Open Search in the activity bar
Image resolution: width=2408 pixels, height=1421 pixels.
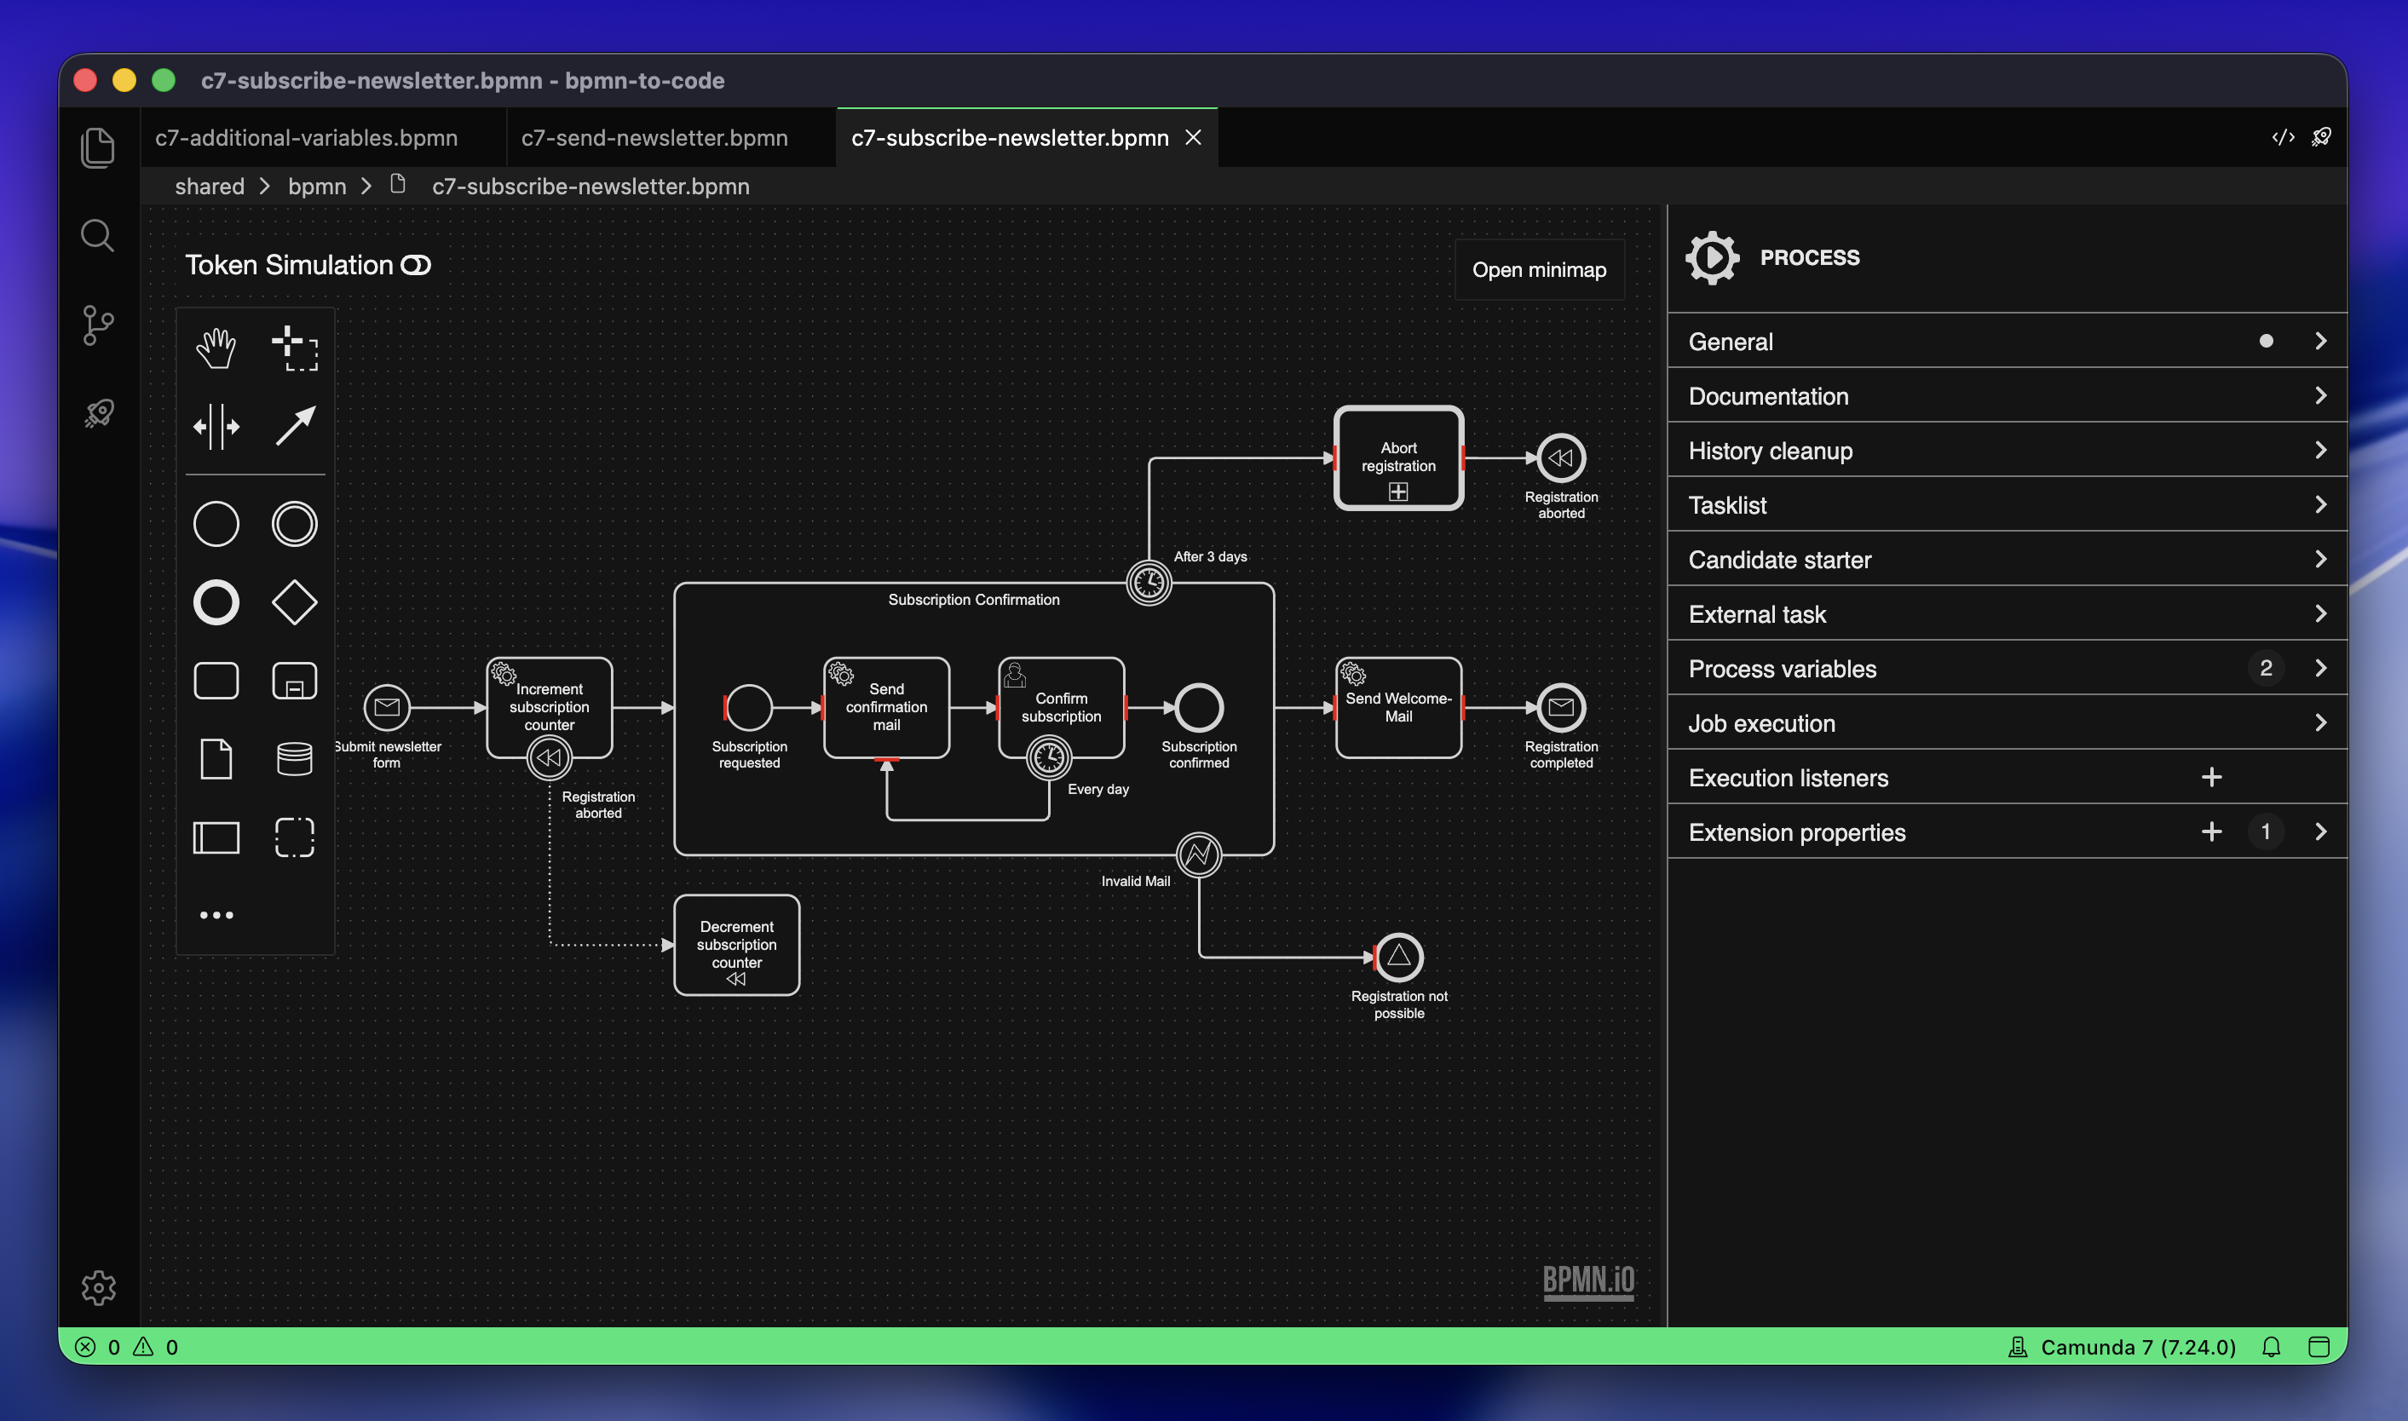click(98, 236)
